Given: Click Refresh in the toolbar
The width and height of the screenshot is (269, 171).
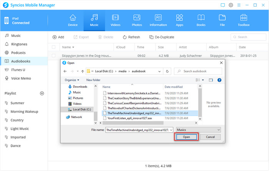Looking at the screenshot, I should pos(131,37).
